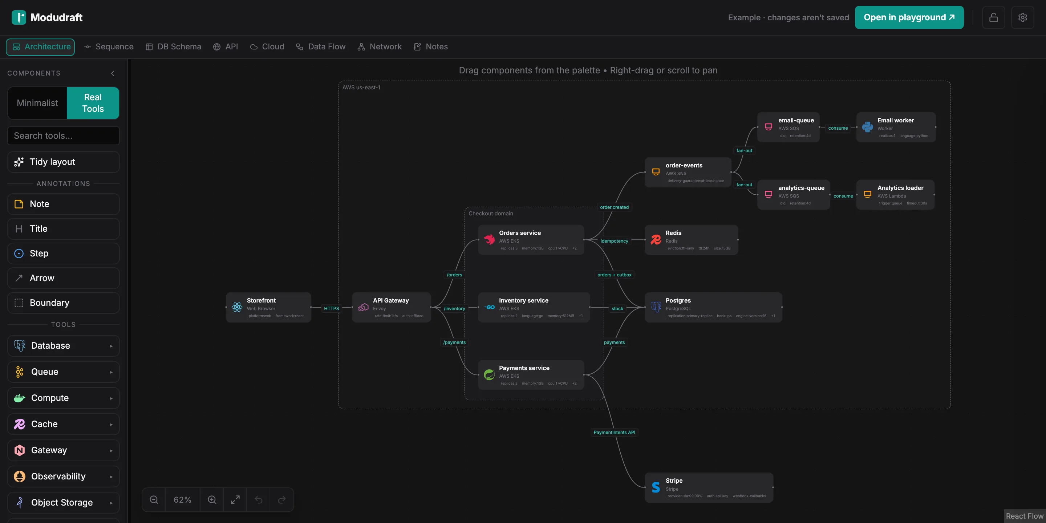Screen dimensions: 1046x523
Task: Select the Note annotation
Action: [63, 204]
